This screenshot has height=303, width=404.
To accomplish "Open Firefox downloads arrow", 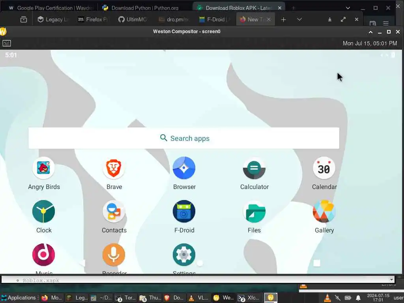I will (329, 19).
